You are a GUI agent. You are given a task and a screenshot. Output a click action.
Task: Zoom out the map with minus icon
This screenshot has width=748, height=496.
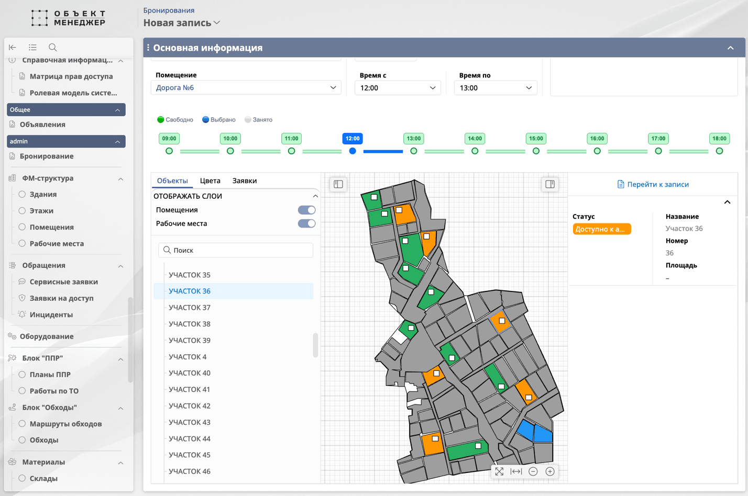(x=533, y=471)
